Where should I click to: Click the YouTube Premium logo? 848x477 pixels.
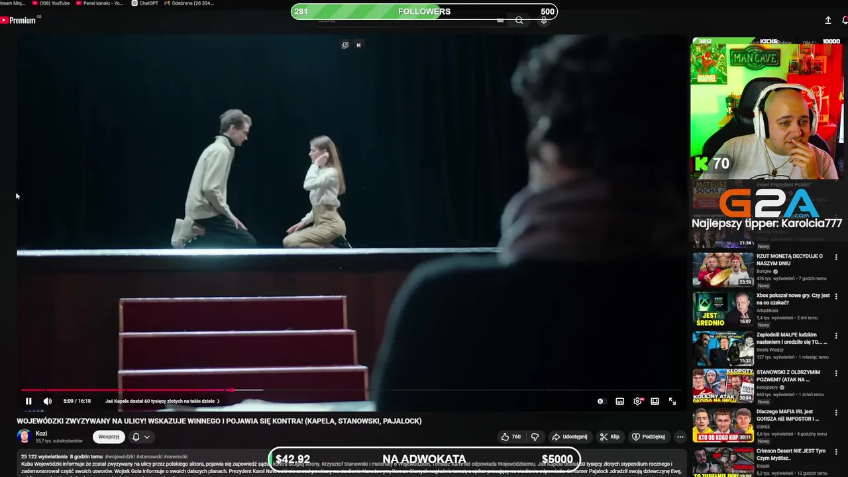tap(19, 21)
